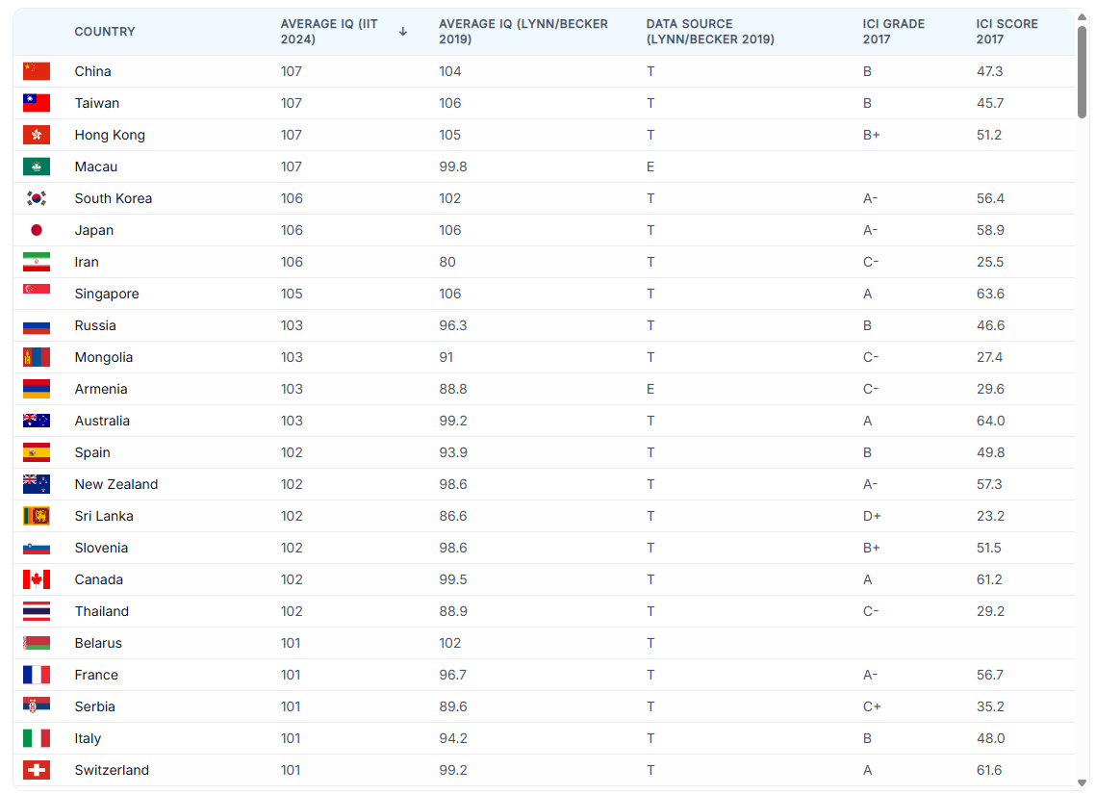Viewport: 1096px width, 795px height.
Task: Select the country name Russia
Action: (95, 326)
